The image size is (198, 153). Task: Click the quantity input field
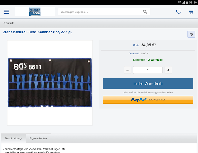(148, 70)
